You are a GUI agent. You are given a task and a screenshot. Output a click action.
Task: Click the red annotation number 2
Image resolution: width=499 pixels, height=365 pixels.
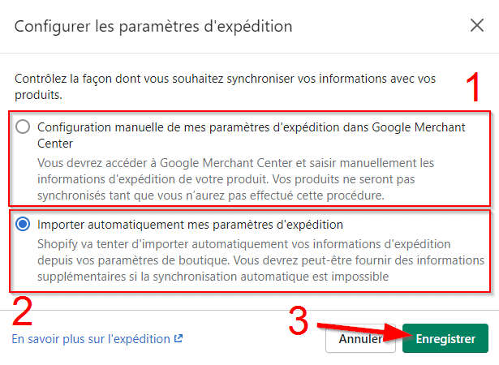tap(23, 313)
